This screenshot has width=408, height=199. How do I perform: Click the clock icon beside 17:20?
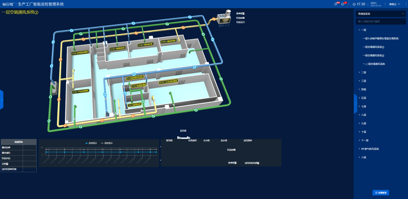354,4
